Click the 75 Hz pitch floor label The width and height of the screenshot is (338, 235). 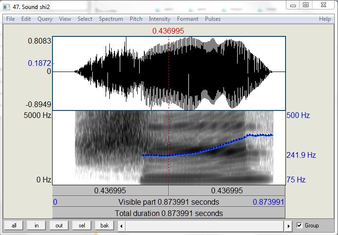296,180
